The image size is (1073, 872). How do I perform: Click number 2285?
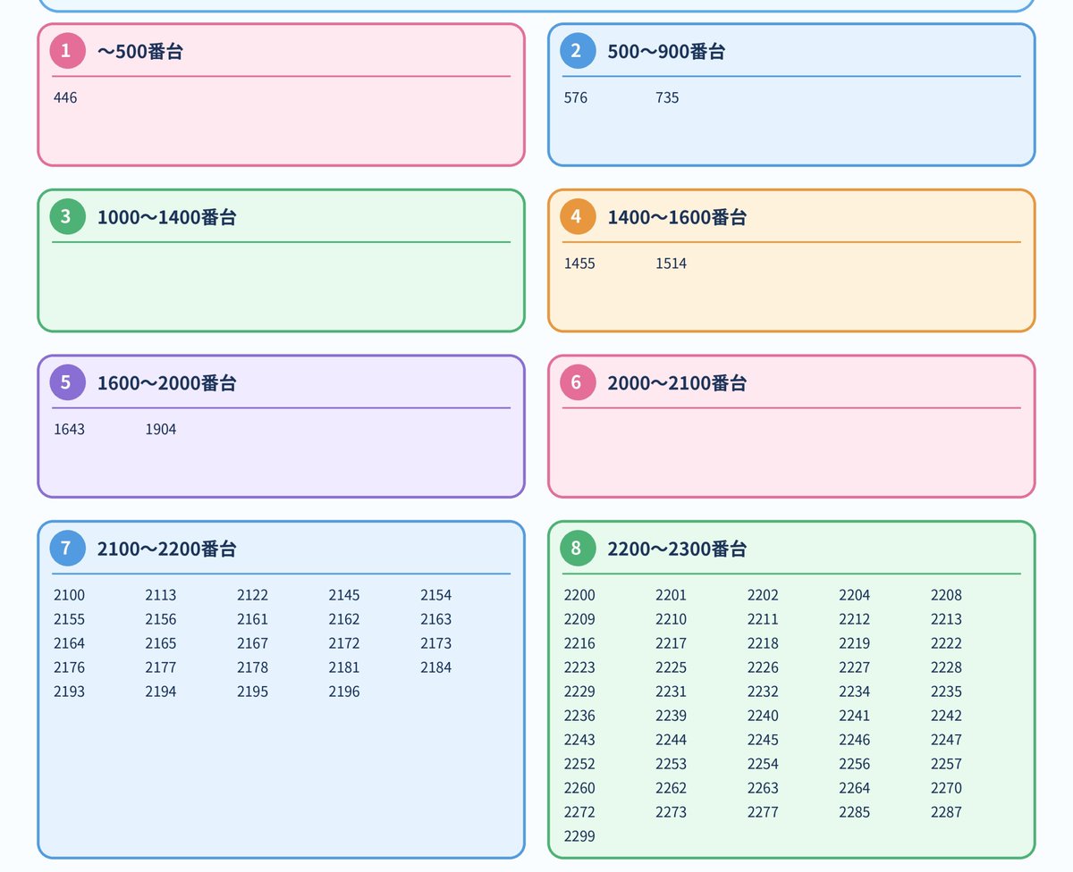(x=854, y=812)
